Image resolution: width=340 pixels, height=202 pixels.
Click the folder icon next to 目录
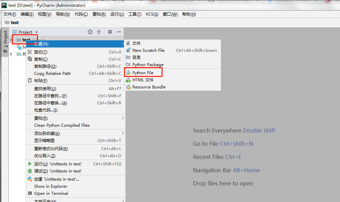pos(128,57)
